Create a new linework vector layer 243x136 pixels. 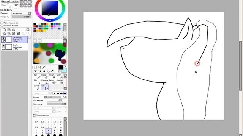pos(9,29)
